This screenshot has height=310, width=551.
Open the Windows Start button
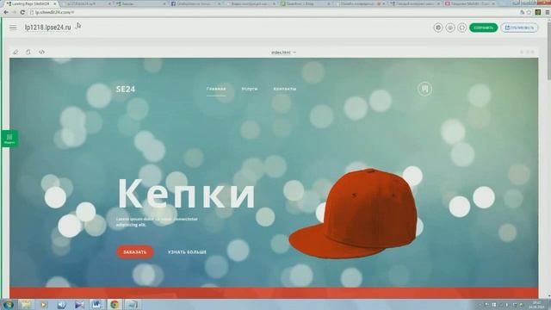(8, 304)
